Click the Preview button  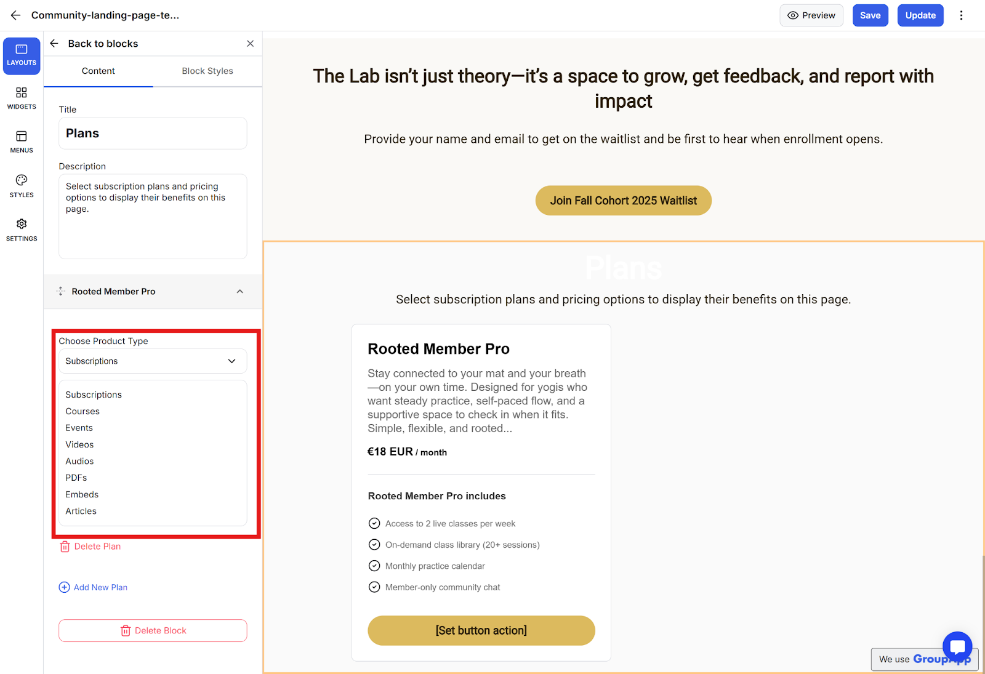(x=811, y=15)
